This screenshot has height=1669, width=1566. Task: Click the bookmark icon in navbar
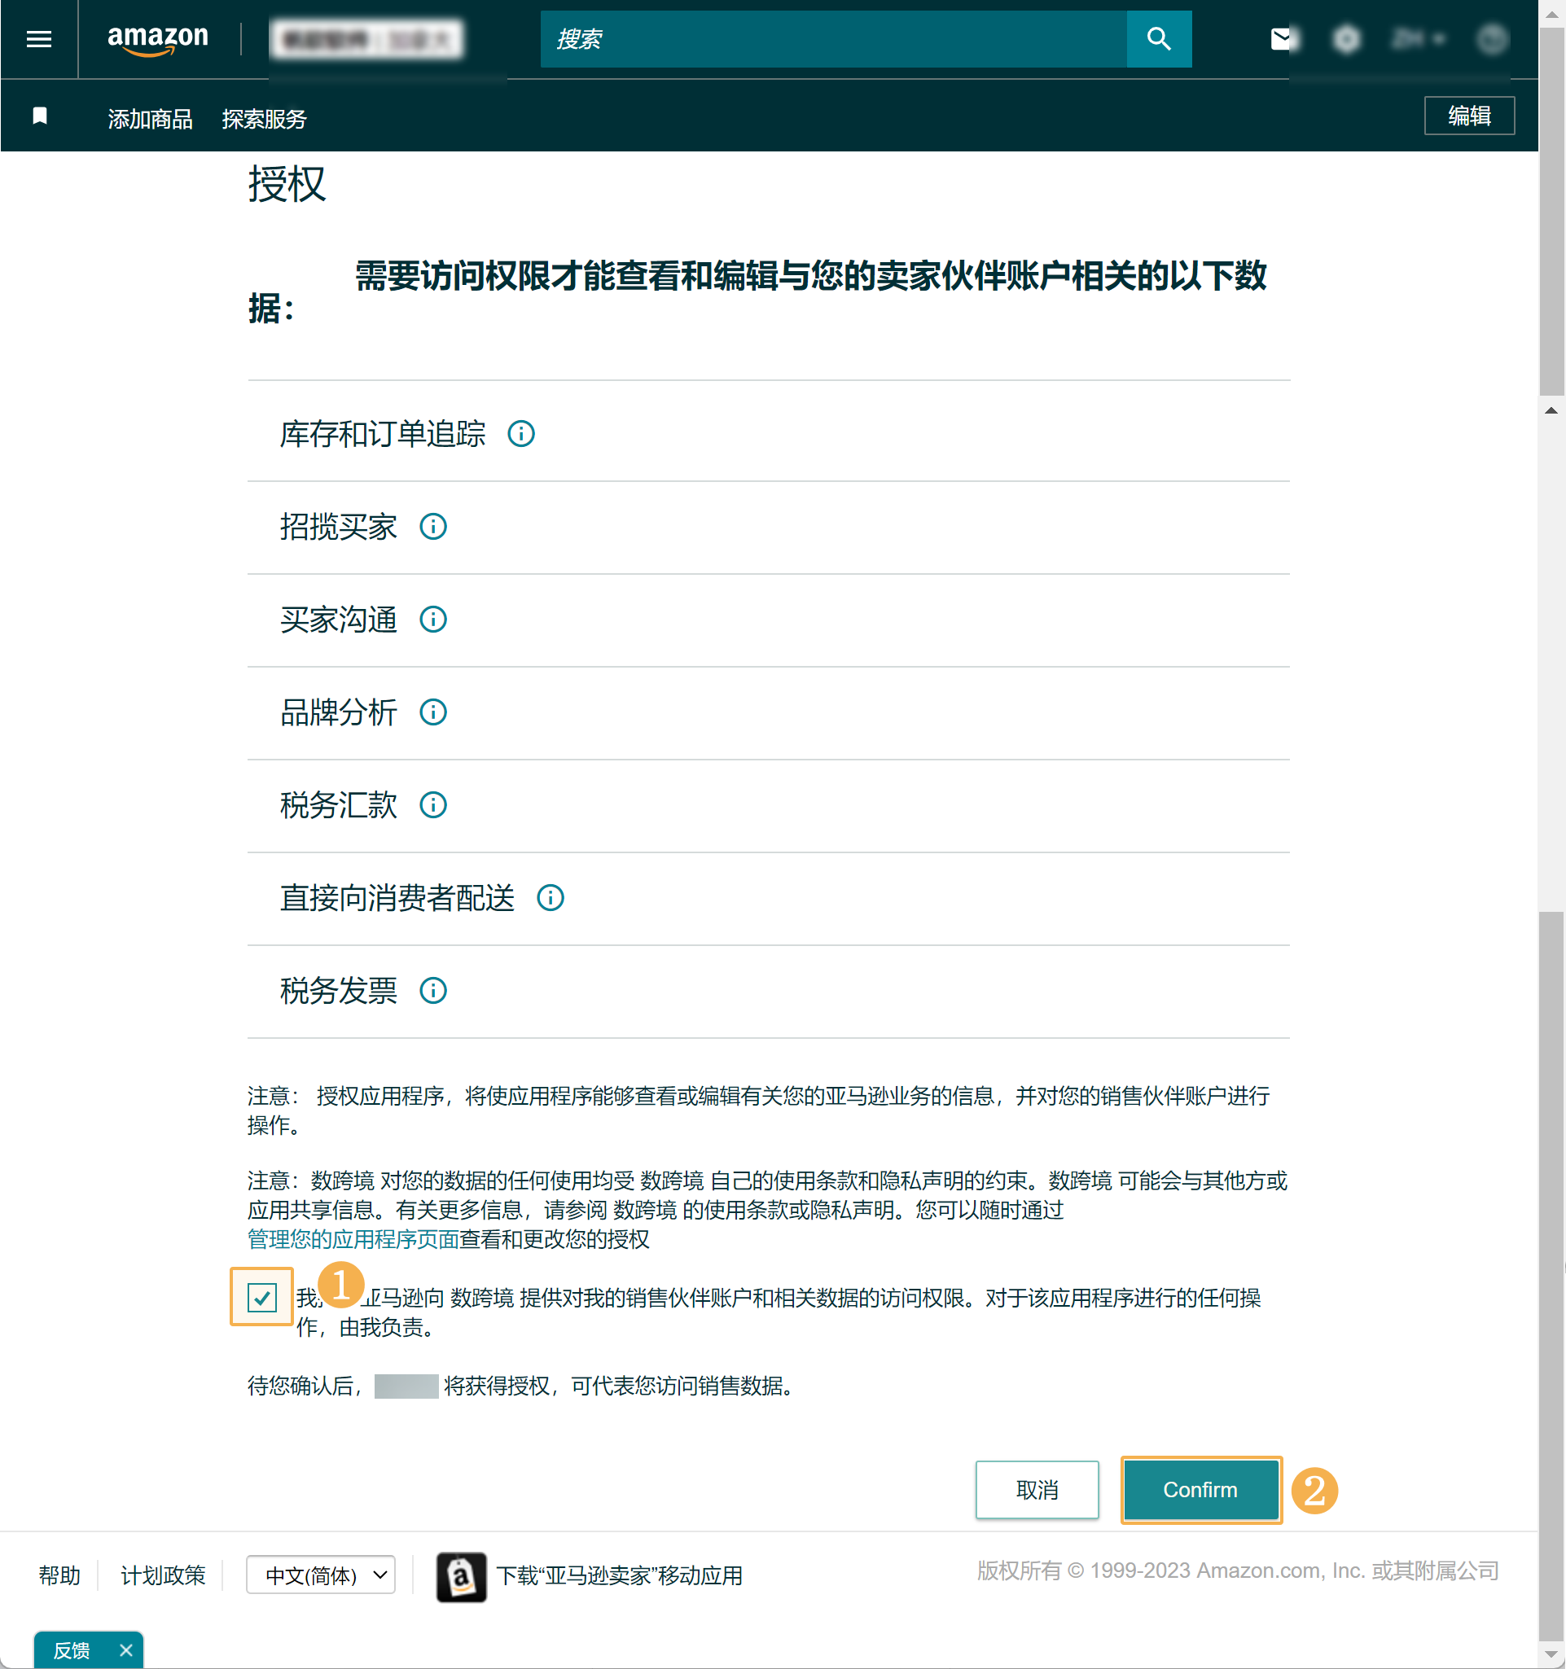(39, 116)
